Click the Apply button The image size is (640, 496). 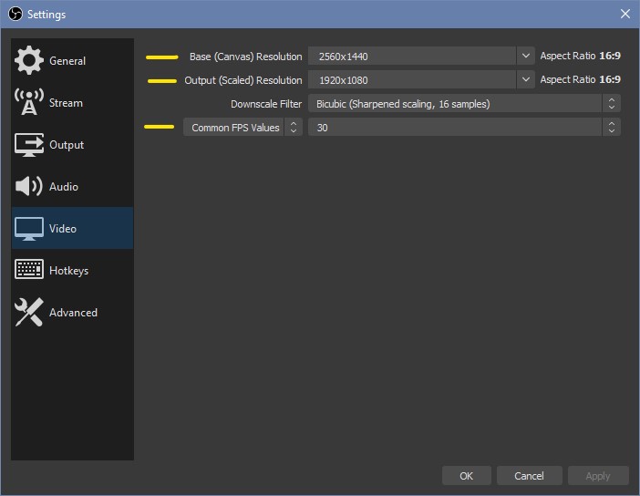click(x=598, y=476)
